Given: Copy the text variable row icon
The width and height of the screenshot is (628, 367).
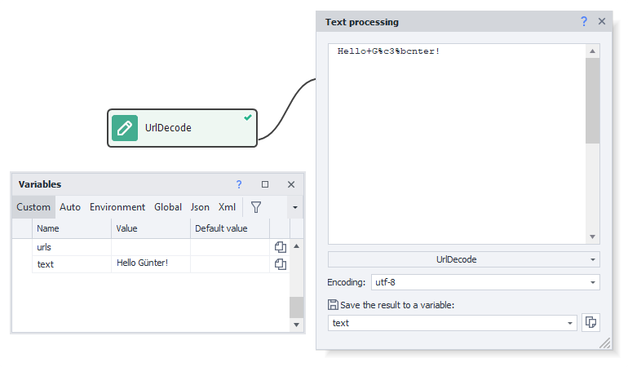Looking at the screenshot, I should click(x=280, y=264).
